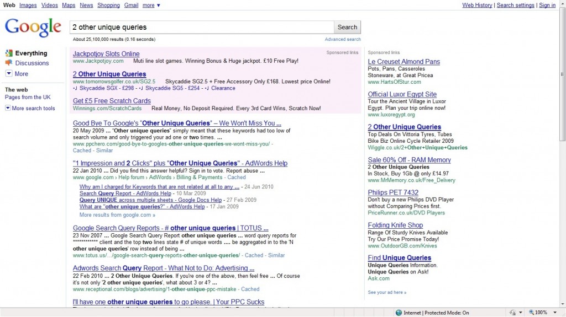The image size is (566, 317).
Task: Open the Find Unique Queries Ask ad
Action: [399, 258]
